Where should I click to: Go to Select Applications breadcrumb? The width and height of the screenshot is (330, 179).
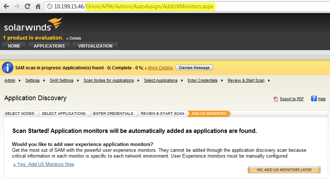160,80
